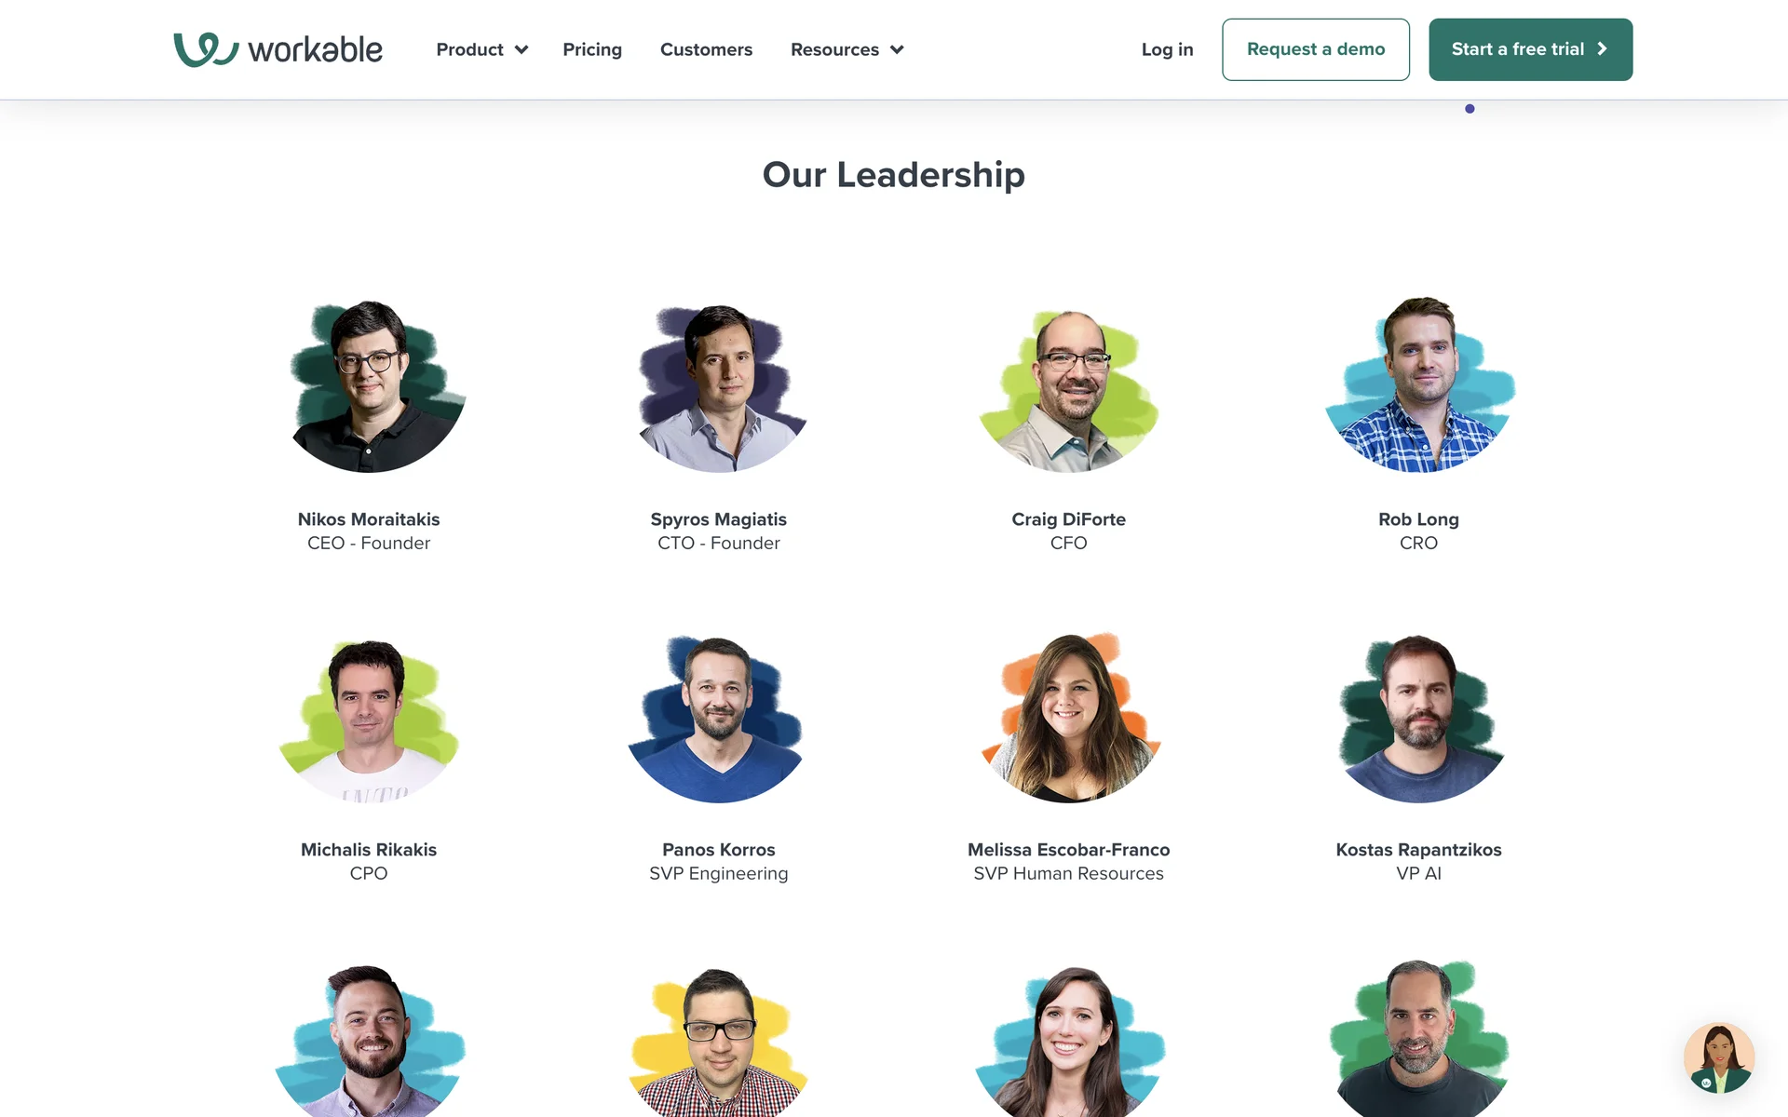
Task: Click Panos Korros's portrait photo
Action: click(717, 719)
